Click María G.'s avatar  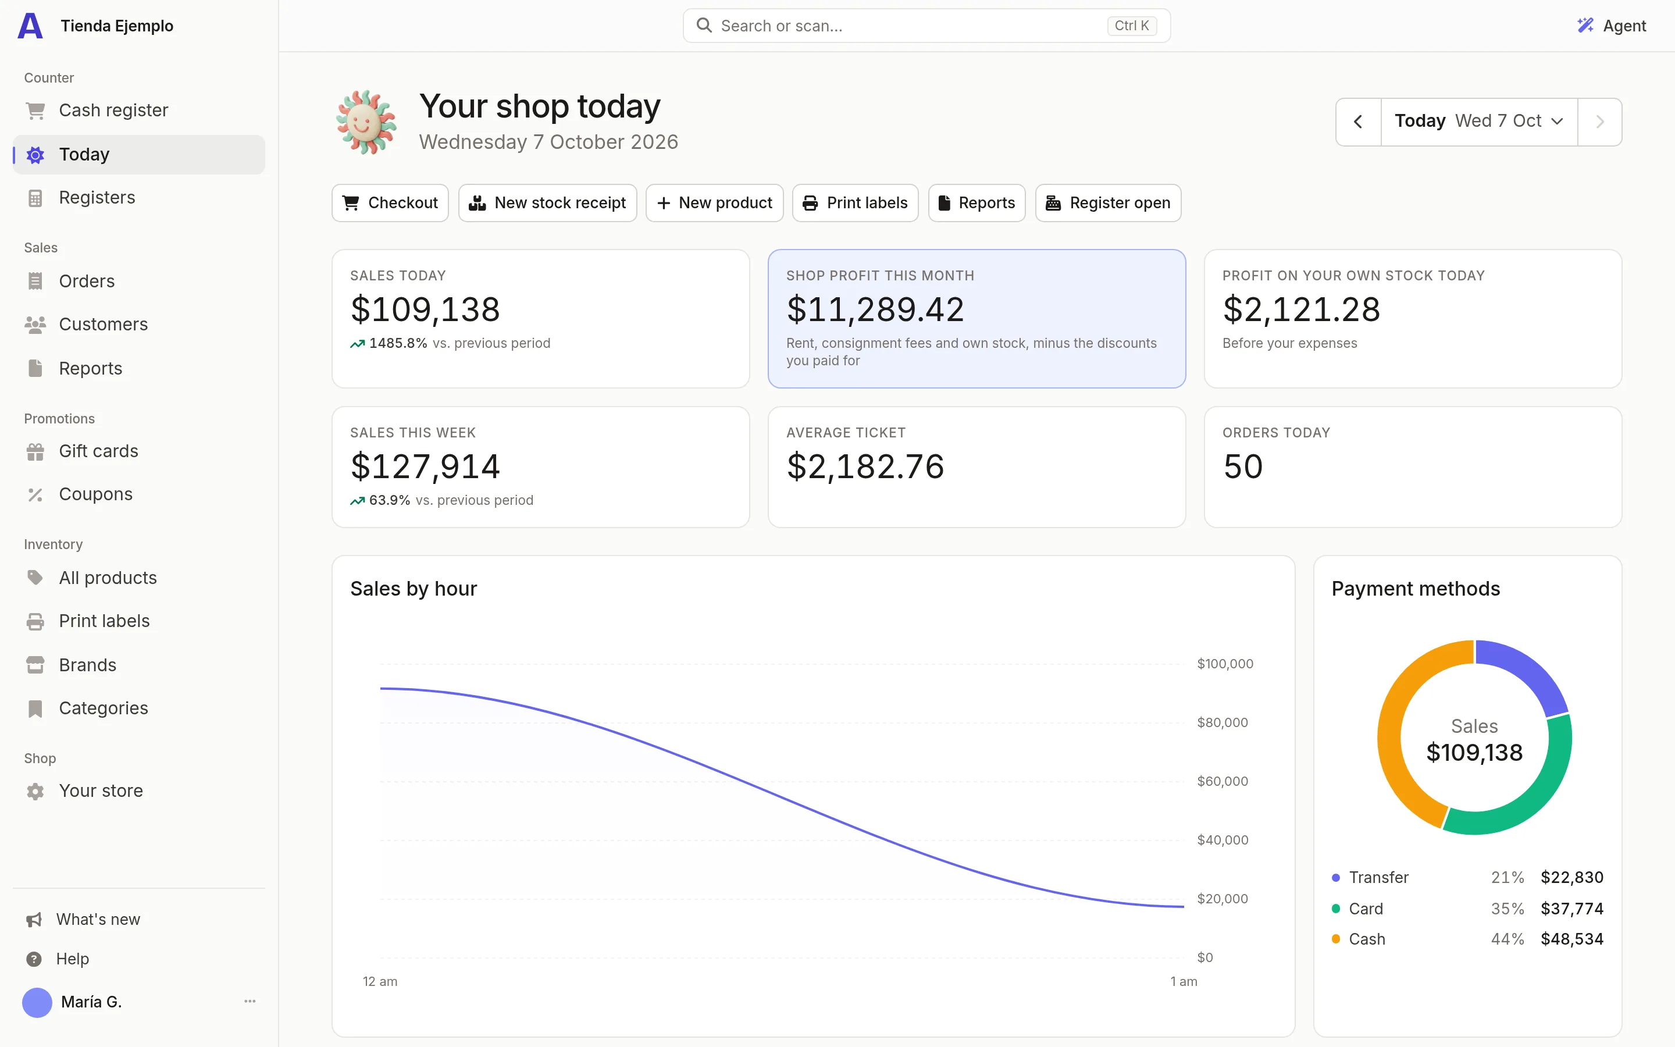pos(37,1002)
